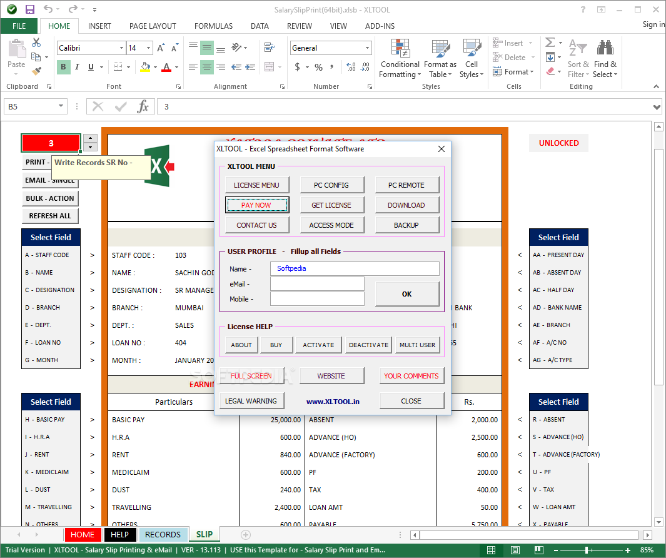Click the Decrease Indent icon

pos(236,67)
